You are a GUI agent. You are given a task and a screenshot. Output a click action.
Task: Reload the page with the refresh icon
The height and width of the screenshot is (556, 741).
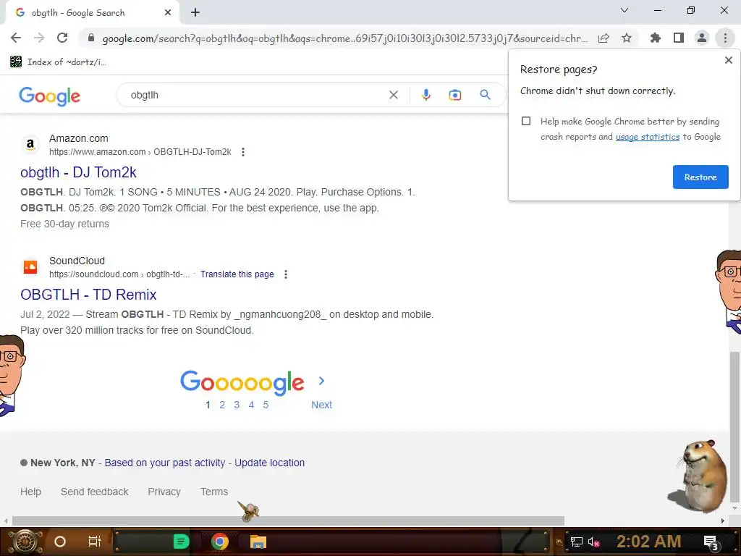click(x=62, y=38)
